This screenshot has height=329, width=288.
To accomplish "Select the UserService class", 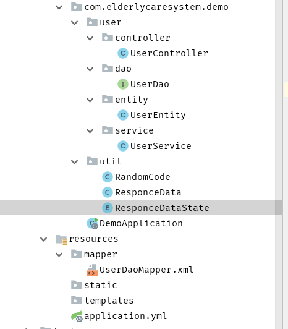I will point(161,146).
